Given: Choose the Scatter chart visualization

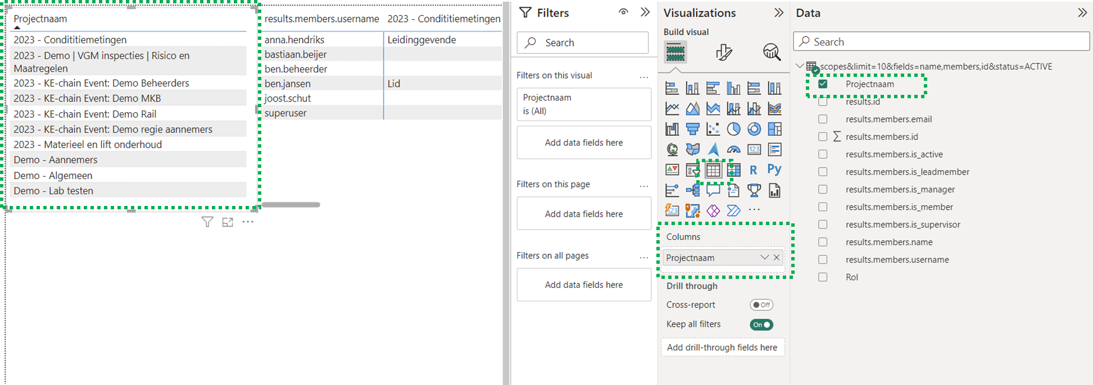Looking at the screenshot, I should [713, 129].
